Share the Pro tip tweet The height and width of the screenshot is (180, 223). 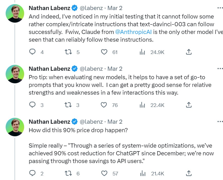tap(189, 105)
